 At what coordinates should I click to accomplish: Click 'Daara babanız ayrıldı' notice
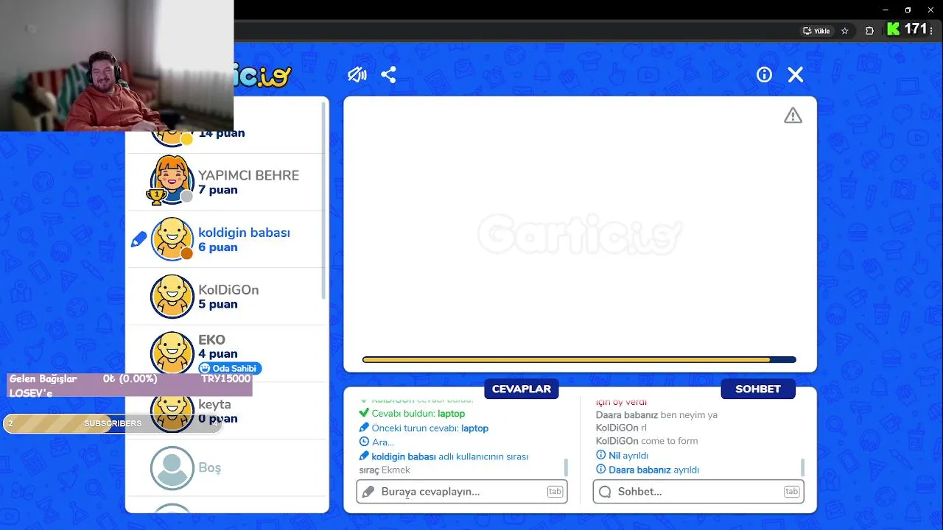coord(647,470)
